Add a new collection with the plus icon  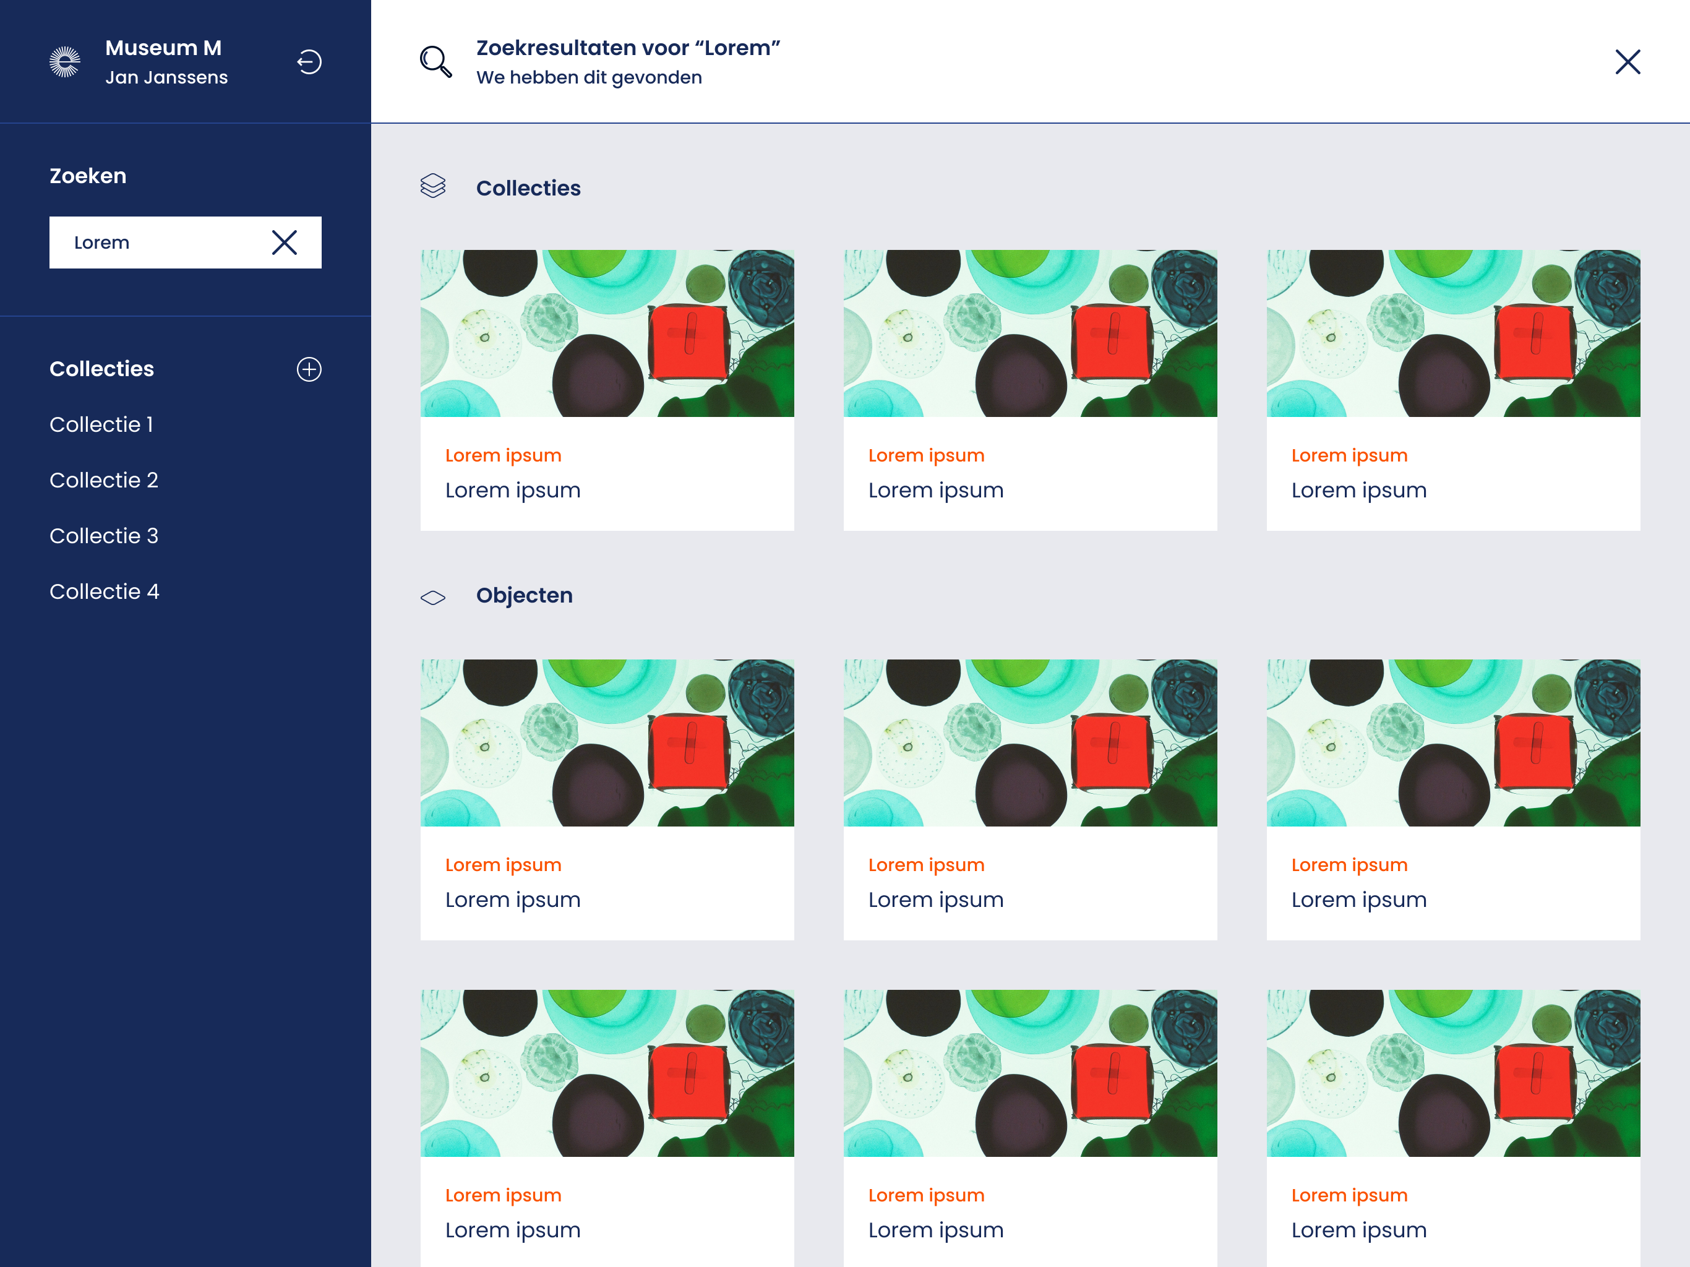(309, 369)
